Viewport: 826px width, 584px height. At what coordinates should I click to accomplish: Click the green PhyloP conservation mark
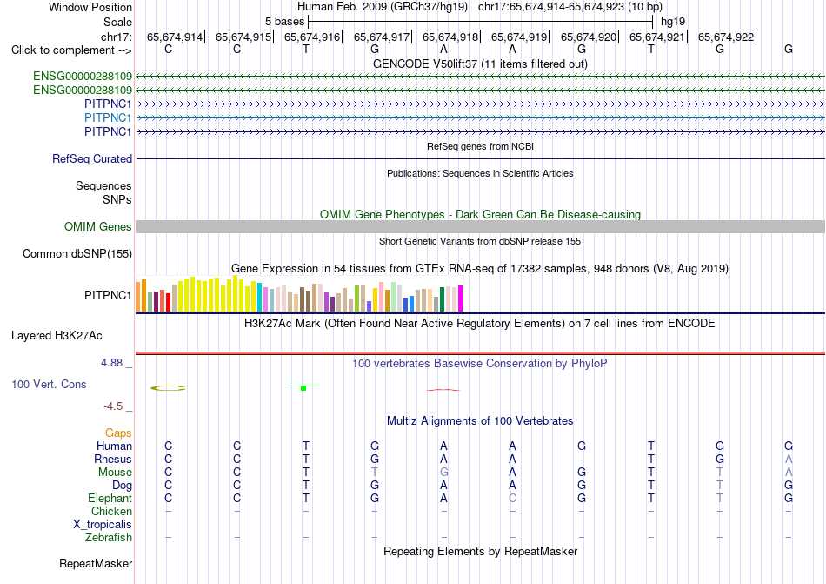pyautogui.click(x=303, y=387)
